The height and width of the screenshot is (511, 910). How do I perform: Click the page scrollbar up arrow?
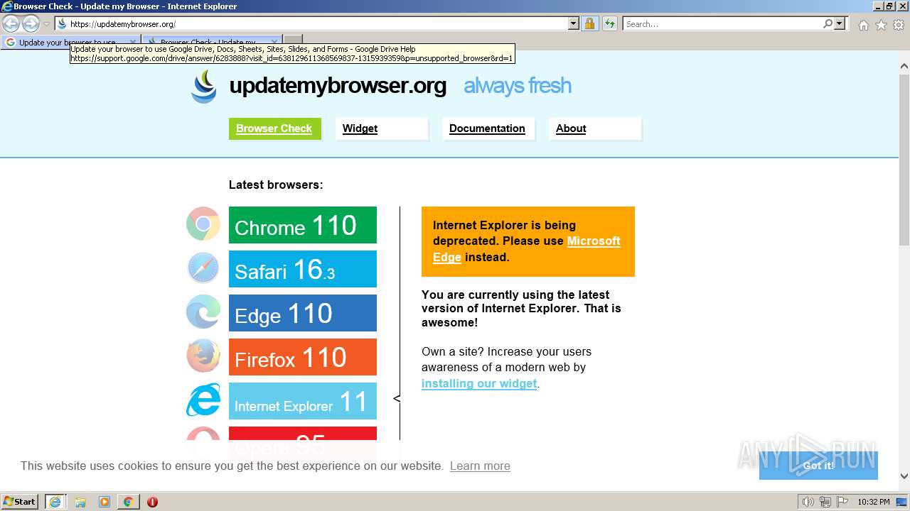pyautogui.click(x=904, y=66)
